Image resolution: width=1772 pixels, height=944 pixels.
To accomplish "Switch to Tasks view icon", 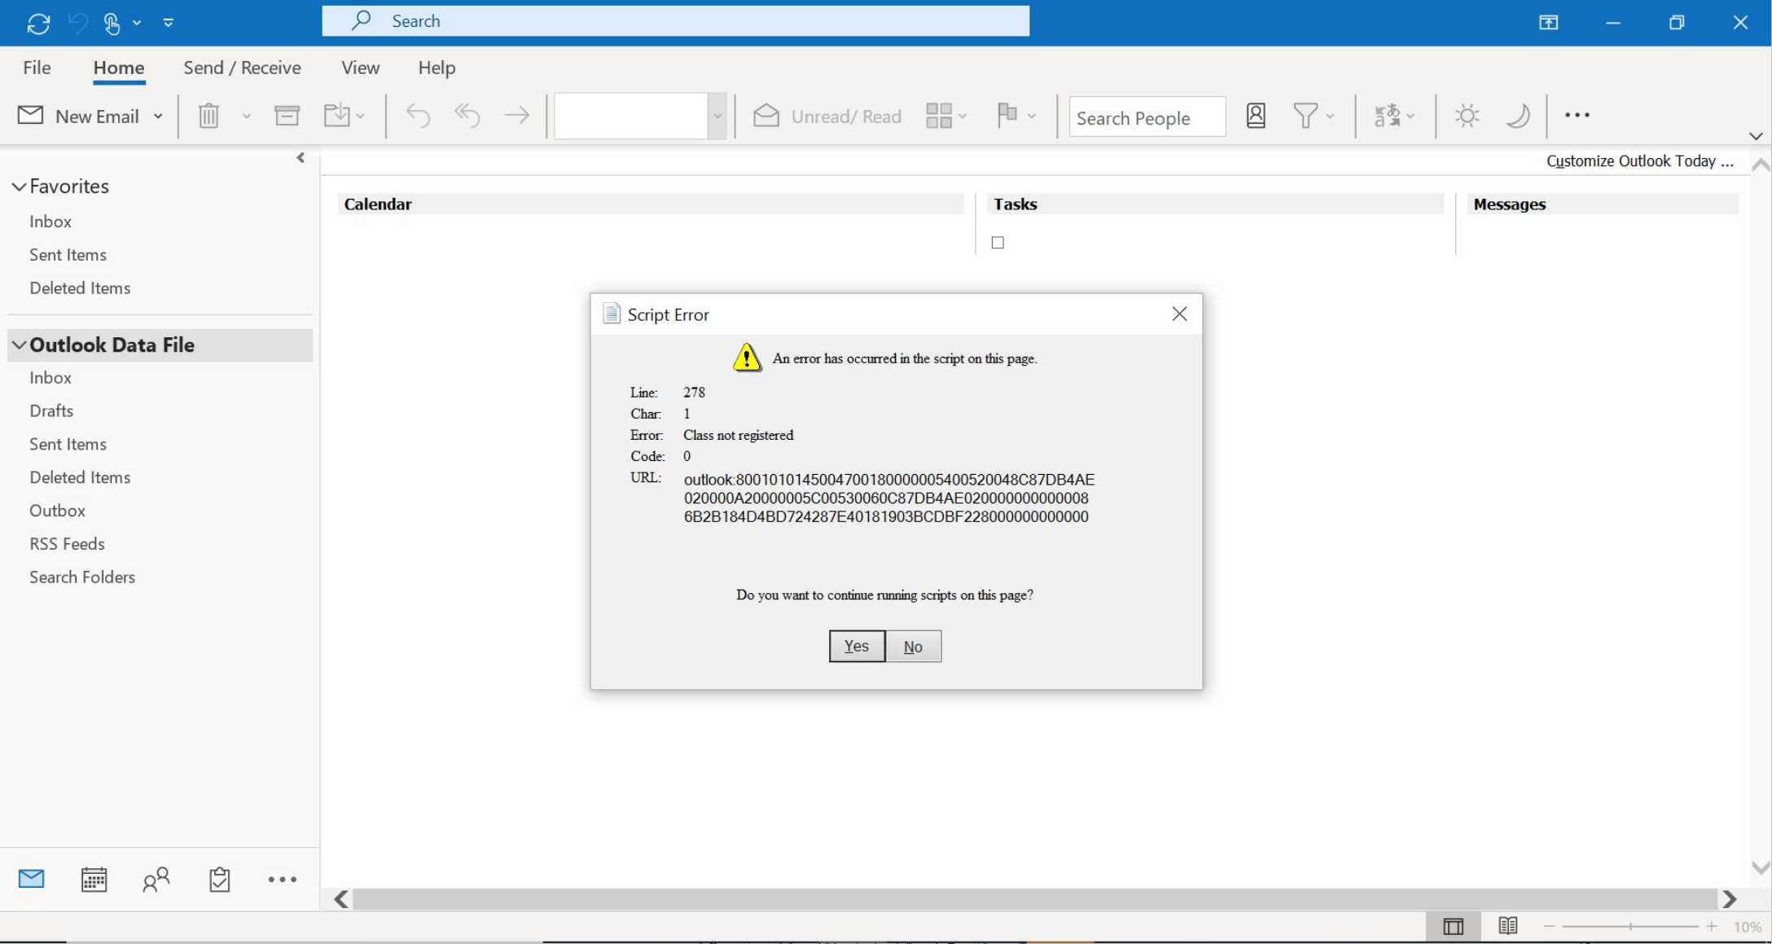I will coord(220,879).
